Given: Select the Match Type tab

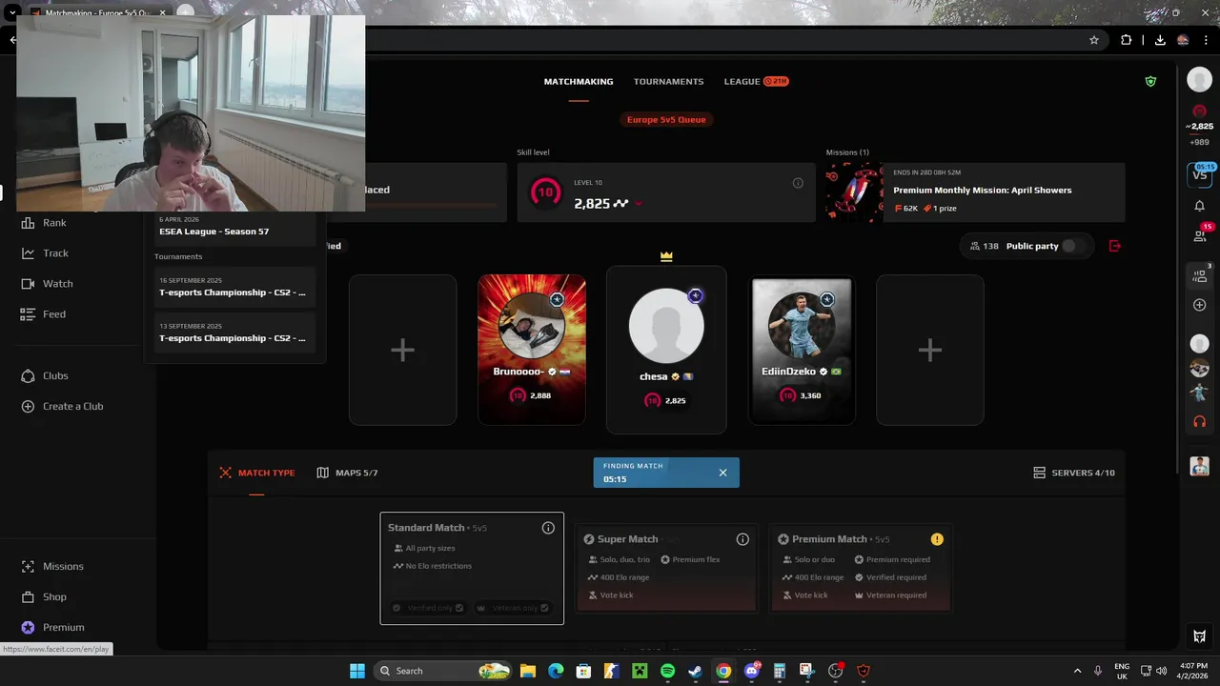Looking at the screenshot, I should (257, 473).
